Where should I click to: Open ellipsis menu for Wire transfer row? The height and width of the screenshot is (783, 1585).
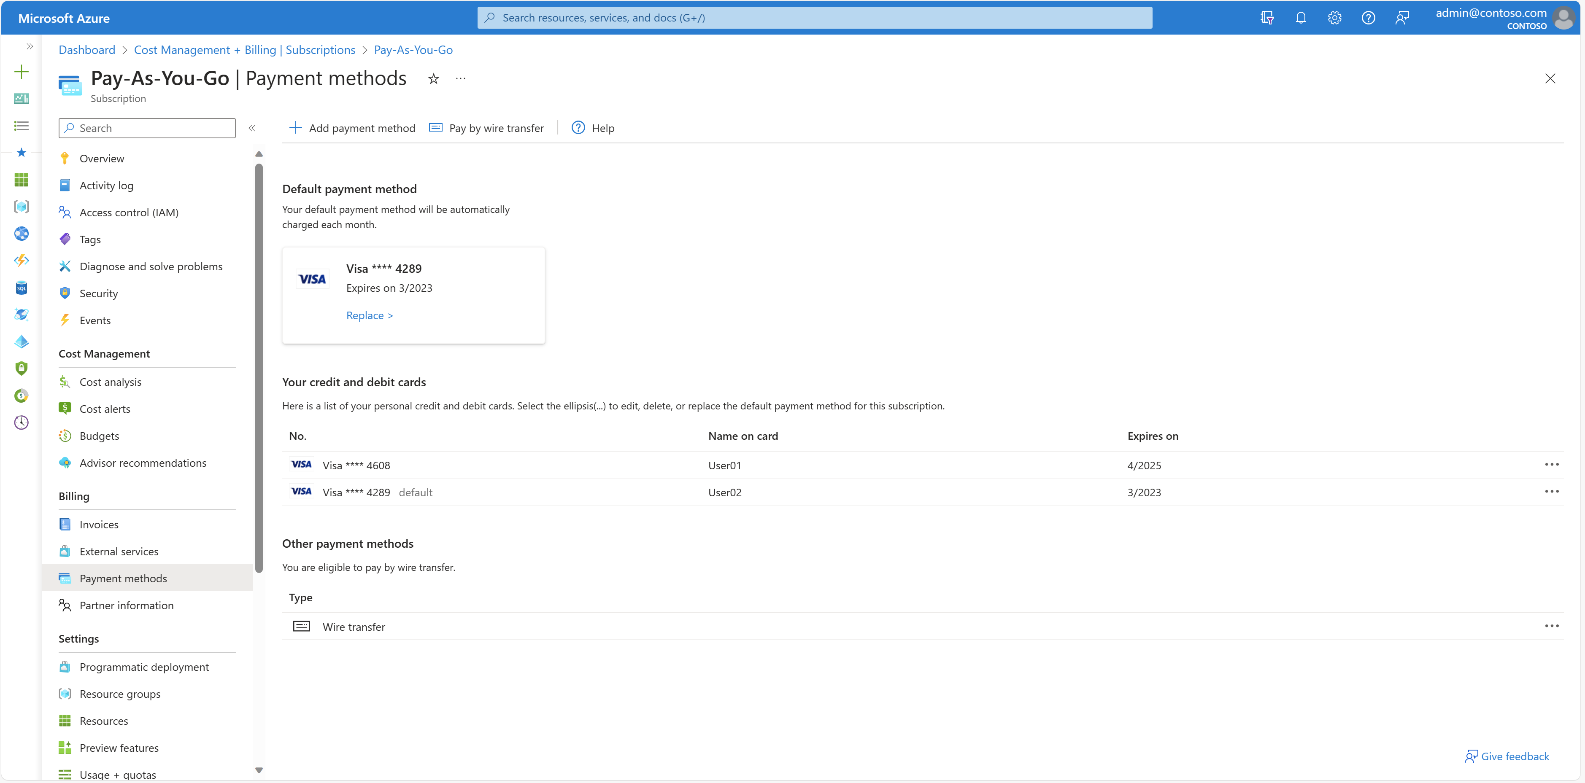pos(1551,626)
